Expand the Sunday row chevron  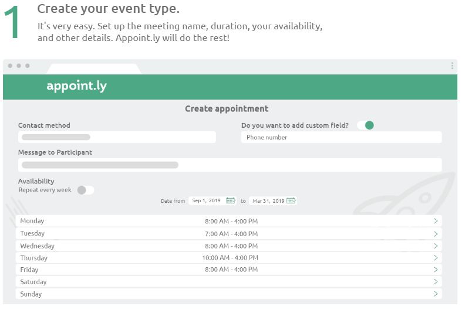436,294
